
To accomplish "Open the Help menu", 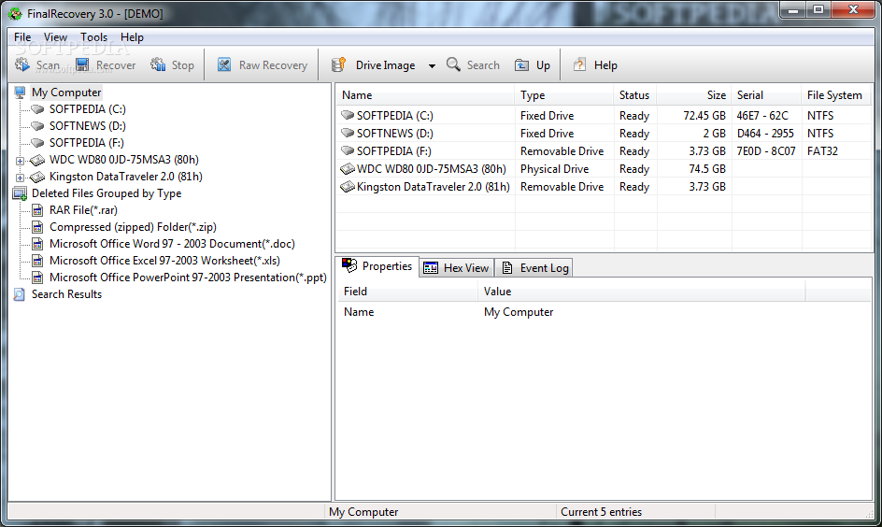I will coord(132,37).
